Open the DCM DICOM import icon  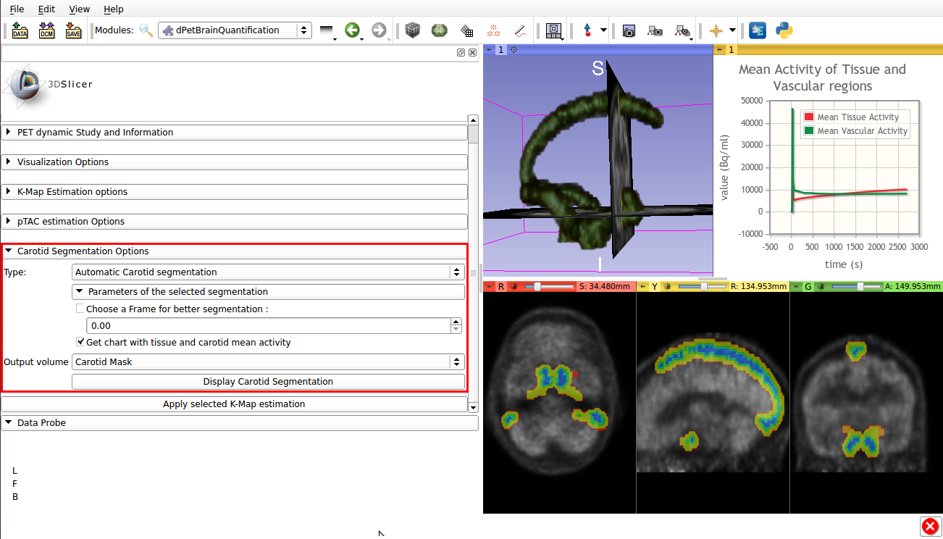point(46,30)
